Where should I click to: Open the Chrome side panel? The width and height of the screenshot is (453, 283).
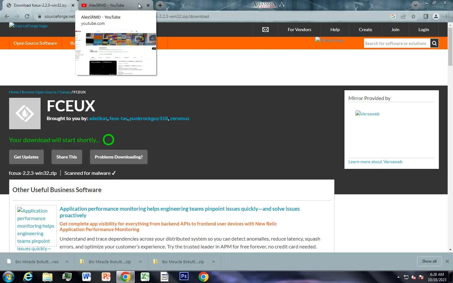coord(426,16)
